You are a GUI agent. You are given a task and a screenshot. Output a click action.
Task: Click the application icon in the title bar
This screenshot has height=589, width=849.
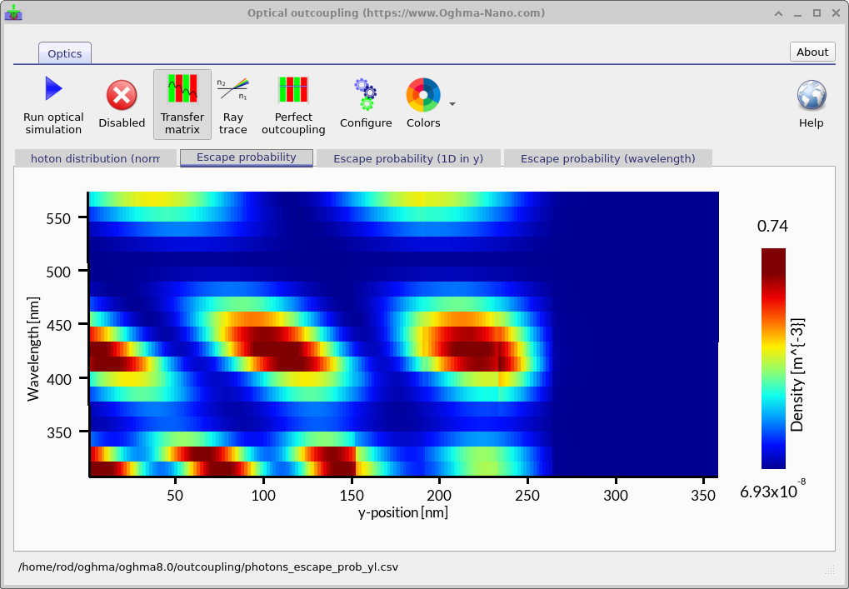pos(13,12)
